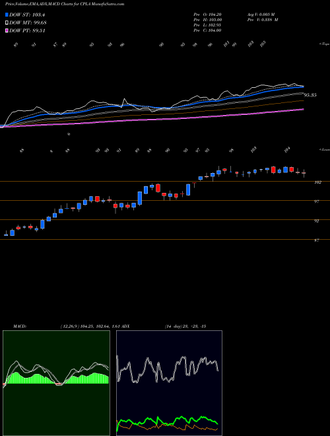Viewport: 330px width, 436px height.
Task: Click the 'Avg V: 0.005 M' value
Action: (261, 15)
